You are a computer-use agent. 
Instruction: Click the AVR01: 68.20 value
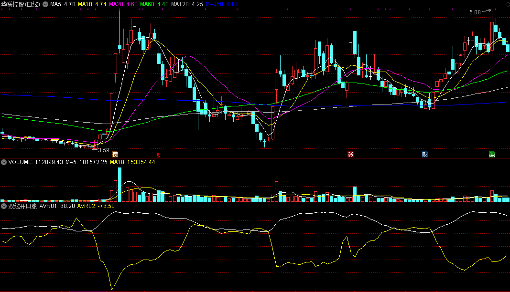57,206
